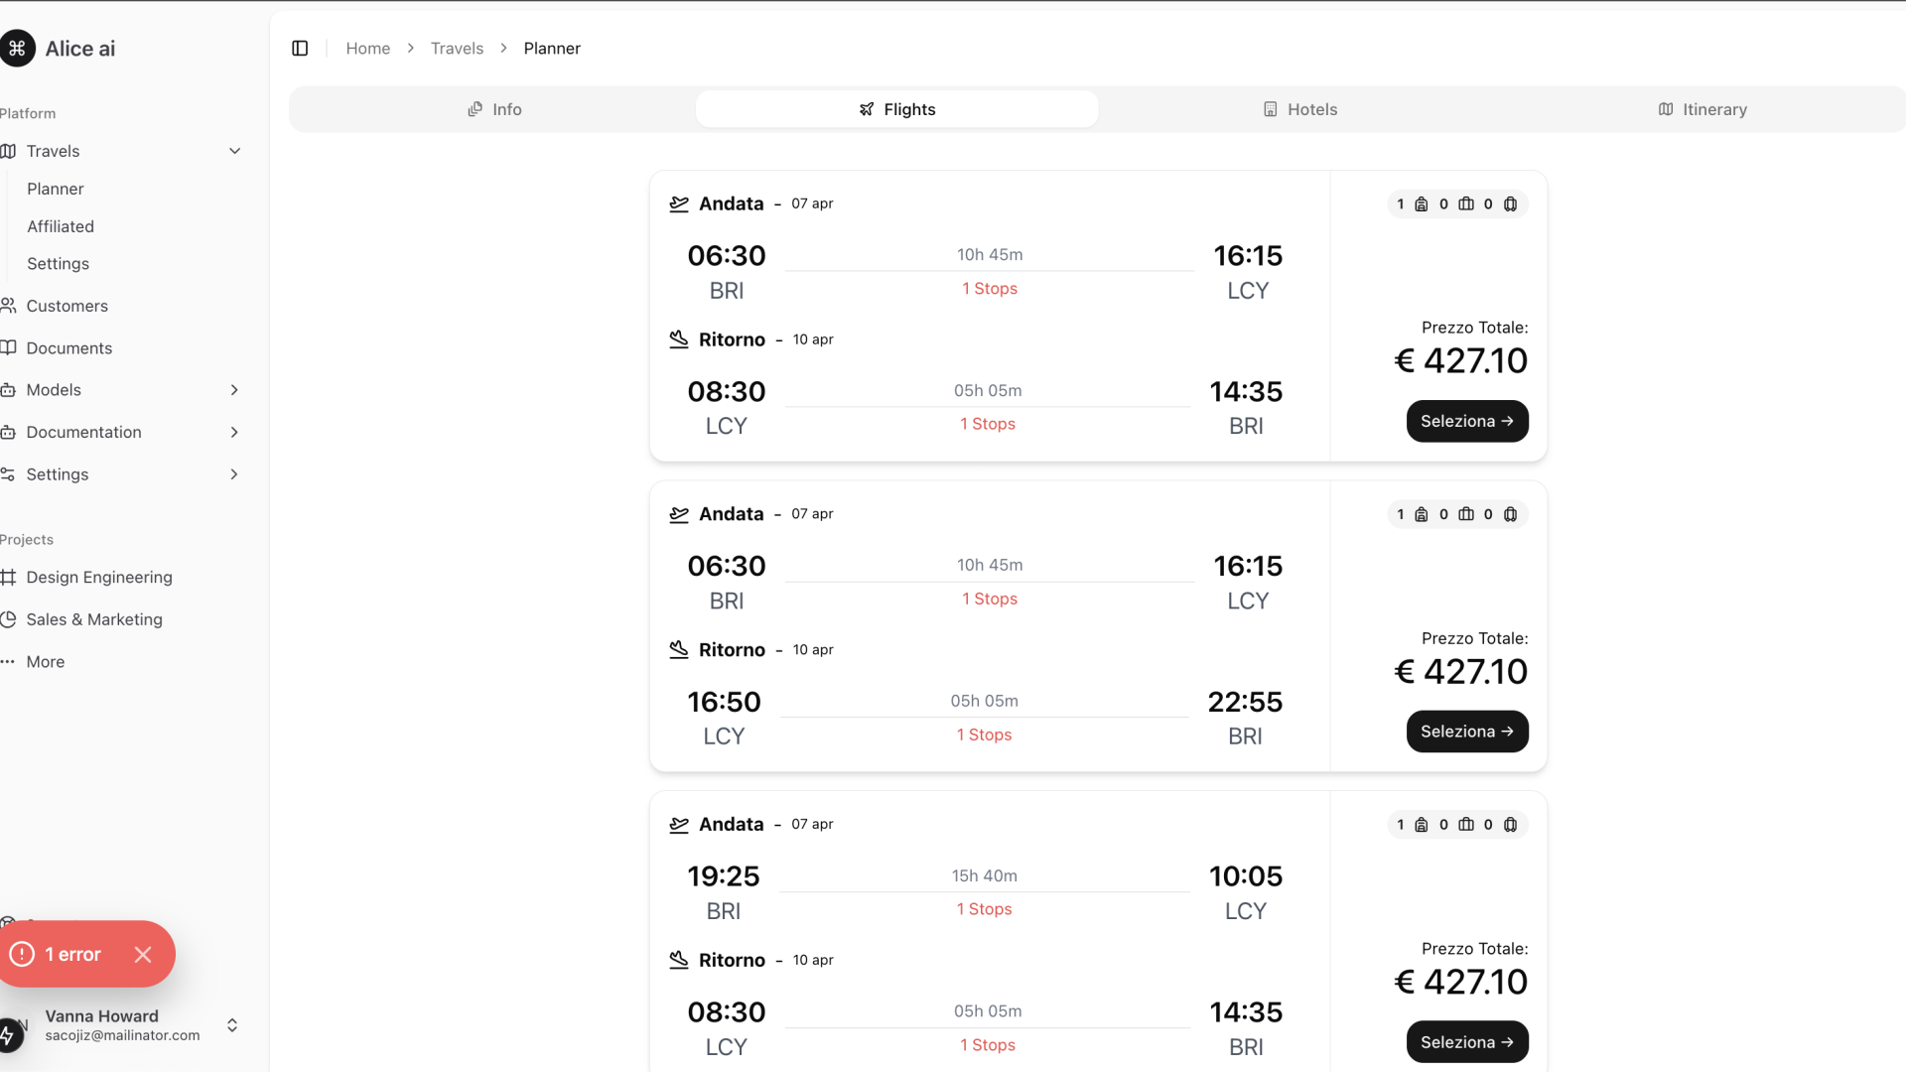Select the first flight with Seleziona
This screenshot has height=1072, width=1906.
[x=1466, y=421]
